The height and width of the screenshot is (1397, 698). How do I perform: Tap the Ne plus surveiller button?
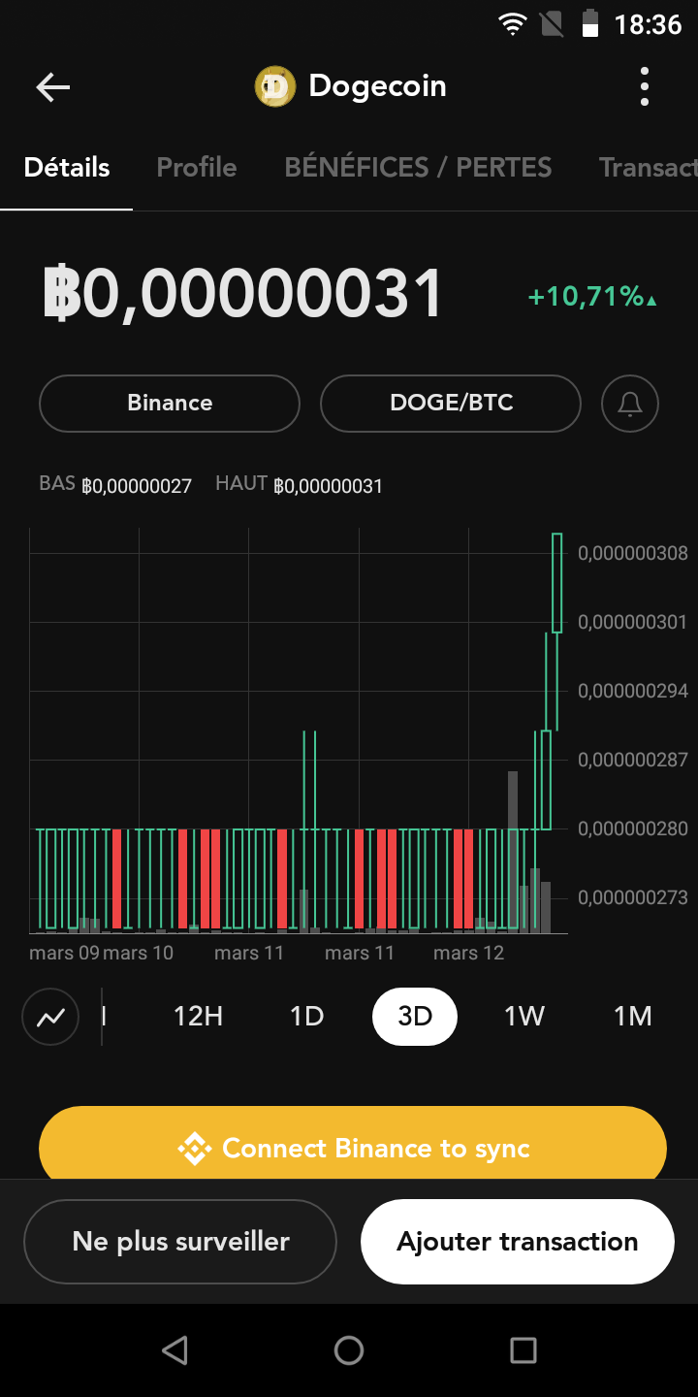[180, 1242]
